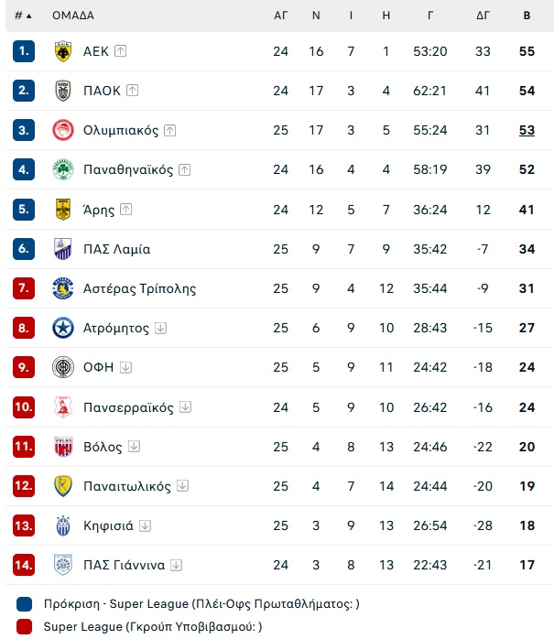Click the ΠΑΟΚ club logo
The width and height of the screenshot is (554, 639).
coord(63,91)
